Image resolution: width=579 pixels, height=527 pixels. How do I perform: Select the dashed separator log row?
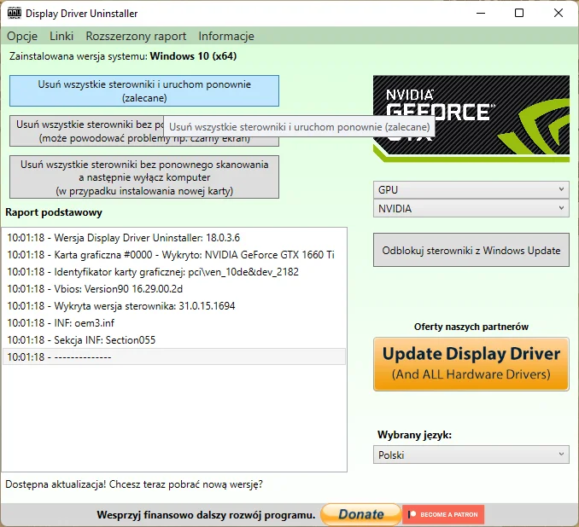point(174,357)
